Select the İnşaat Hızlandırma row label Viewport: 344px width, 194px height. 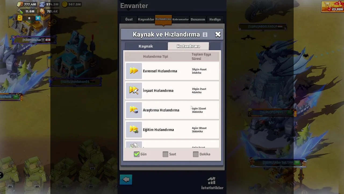pos(158,91)
